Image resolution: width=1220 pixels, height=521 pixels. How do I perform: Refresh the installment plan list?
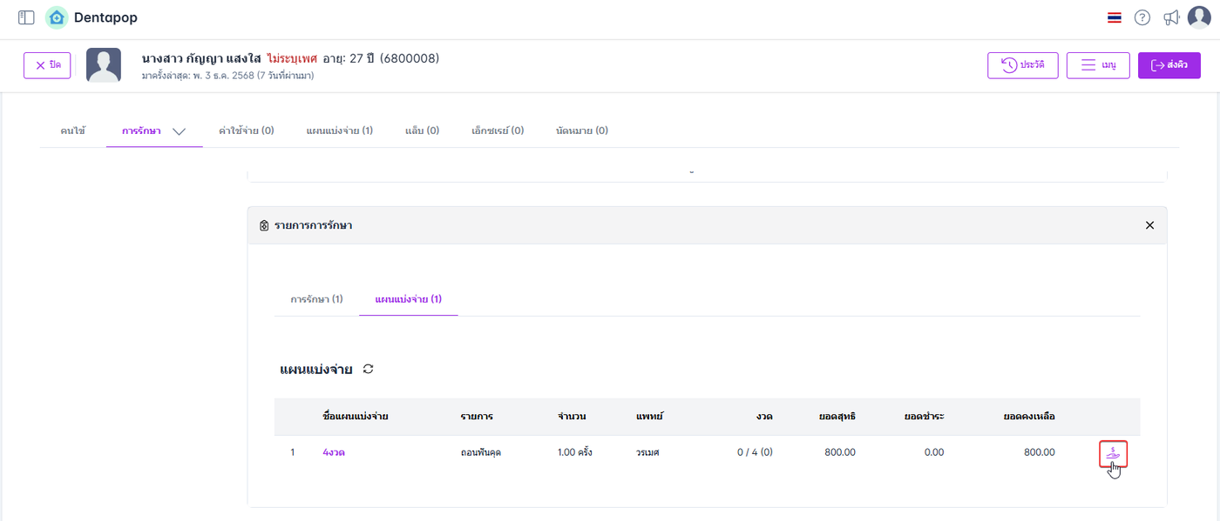tap(369, 369)
